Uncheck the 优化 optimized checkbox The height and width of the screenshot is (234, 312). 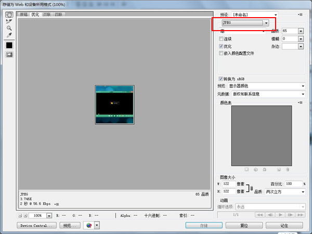[x=221, y=46]
